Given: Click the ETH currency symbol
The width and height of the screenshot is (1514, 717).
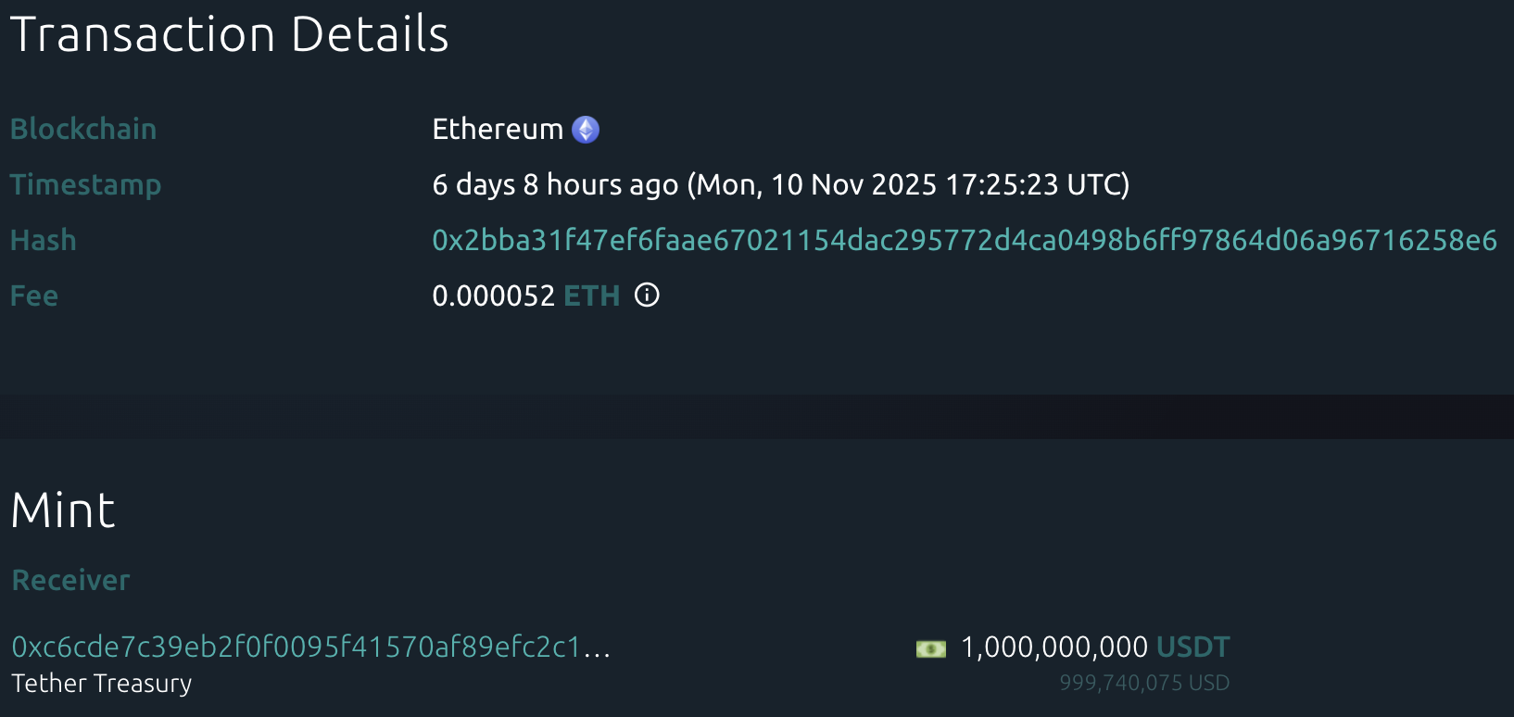Looking at the screenshot, I should [592, 296].
